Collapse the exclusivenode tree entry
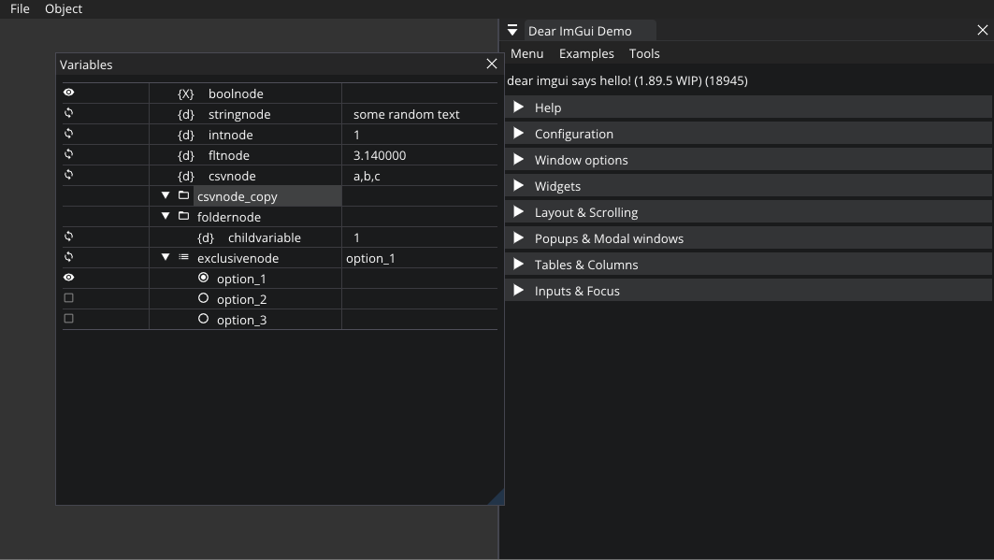This screenshot has width=994, height=560. tap(165, 257)
